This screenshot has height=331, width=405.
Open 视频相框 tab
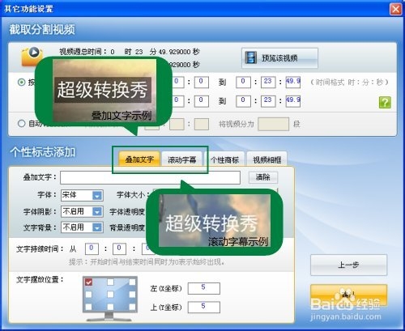(266, 159)
